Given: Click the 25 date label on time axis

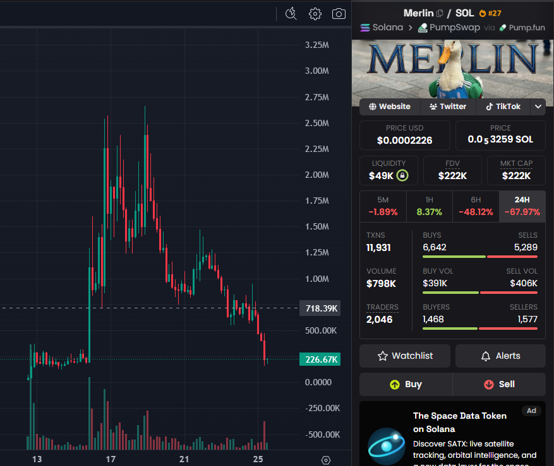Looking at the screenshot, I should (x=258, y=459).
